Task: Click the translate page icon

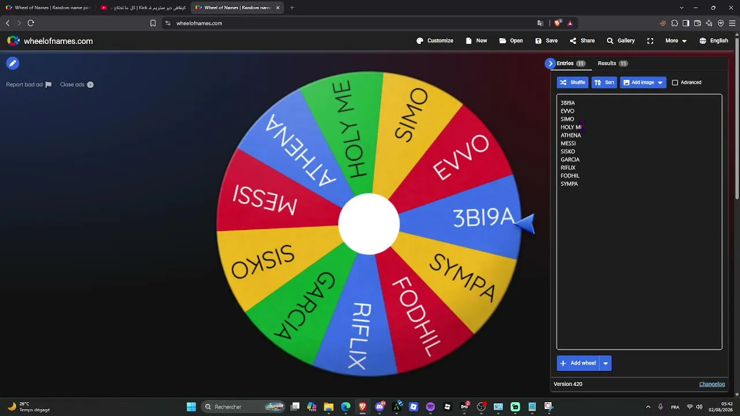Action: (540, 23)
